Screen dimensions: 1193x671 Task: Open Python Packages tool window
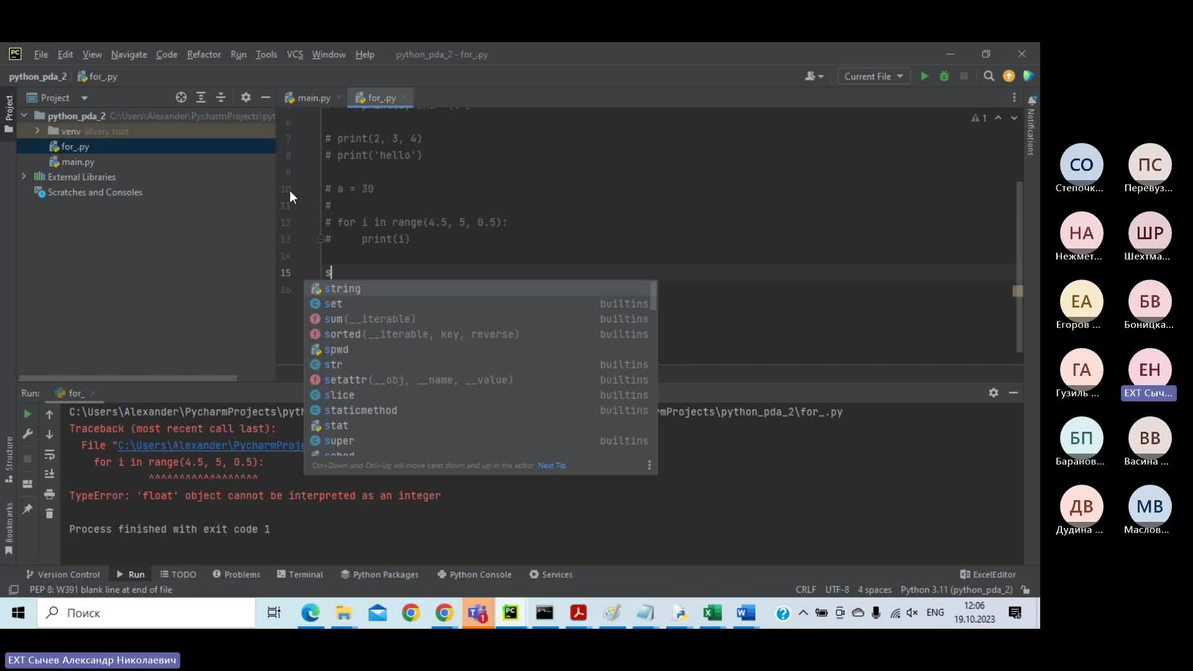point(379,574)
